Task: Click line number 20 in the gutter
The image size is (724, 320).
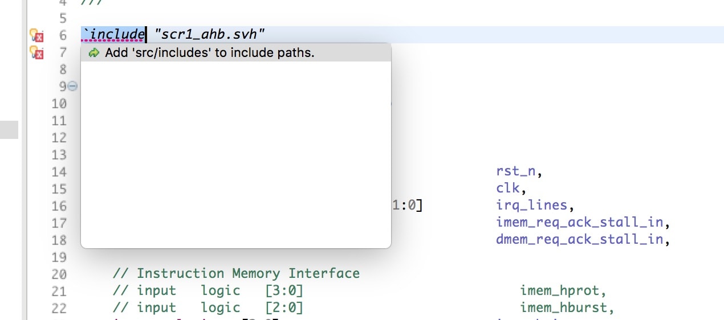Action: tap(59, 274)
